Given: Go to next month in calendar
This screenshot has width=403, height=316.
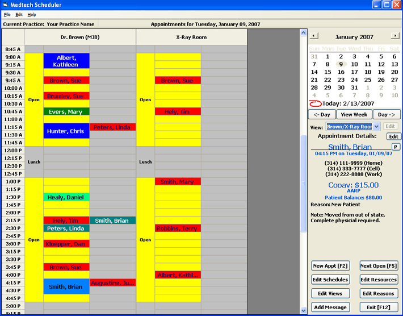Looking at the screenshot, I should coord(395,36).
